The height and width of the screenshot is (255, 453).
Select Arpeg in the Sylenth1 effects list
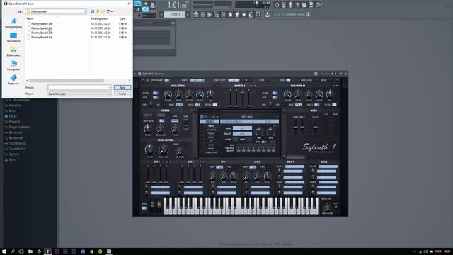tap(211, 126)
